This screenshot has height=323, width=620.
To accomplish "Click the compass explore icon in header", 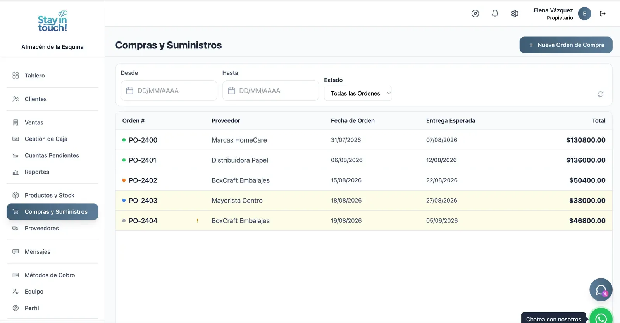I will pyautogui.click(x=475, y=14).
